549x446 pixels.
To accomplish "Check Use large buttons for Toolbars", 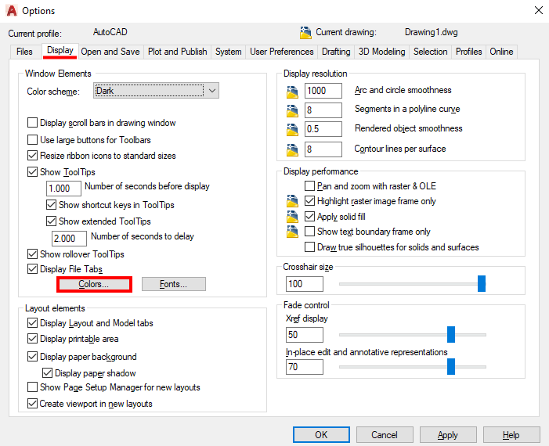I will point(33,140).
